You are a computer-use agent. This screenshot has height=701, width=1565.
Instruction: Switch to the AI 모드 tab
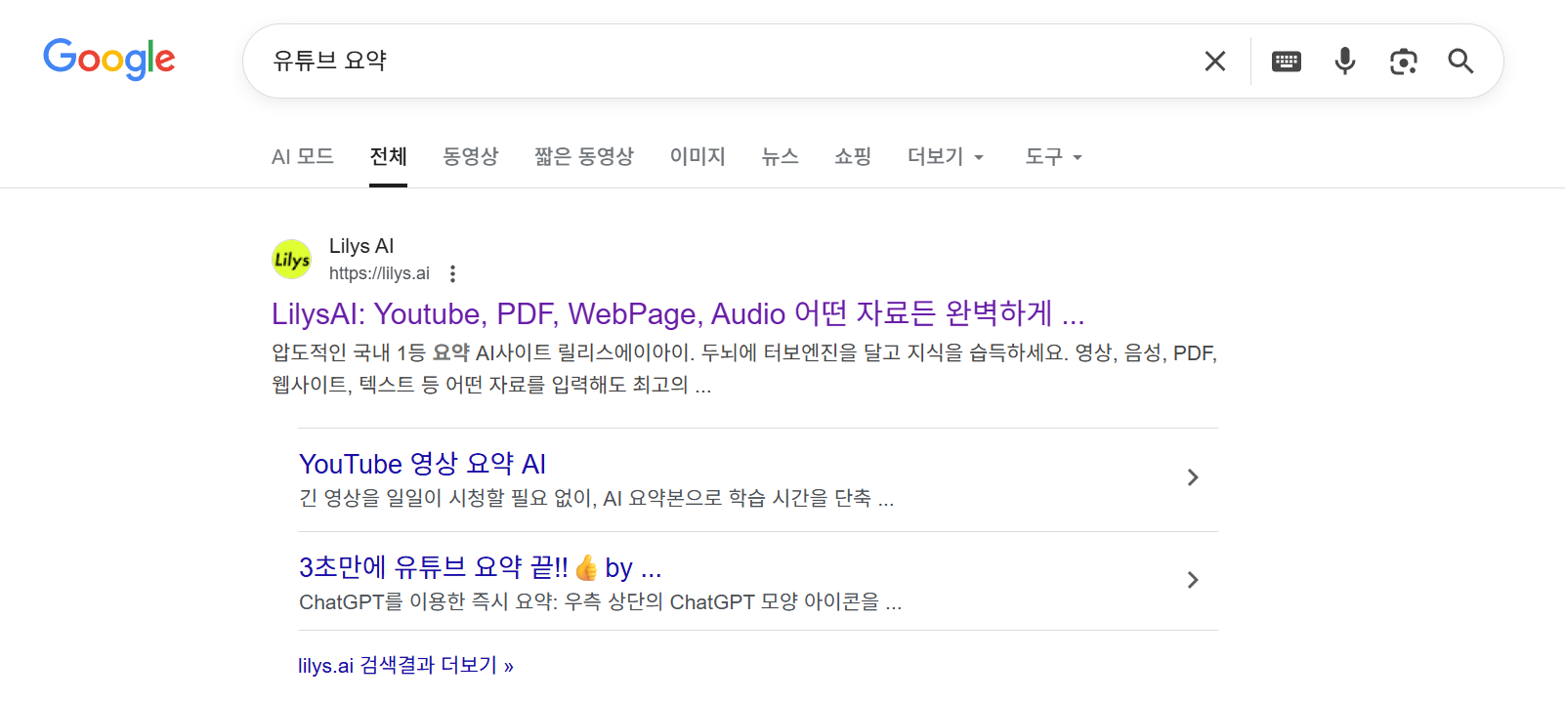303,157
